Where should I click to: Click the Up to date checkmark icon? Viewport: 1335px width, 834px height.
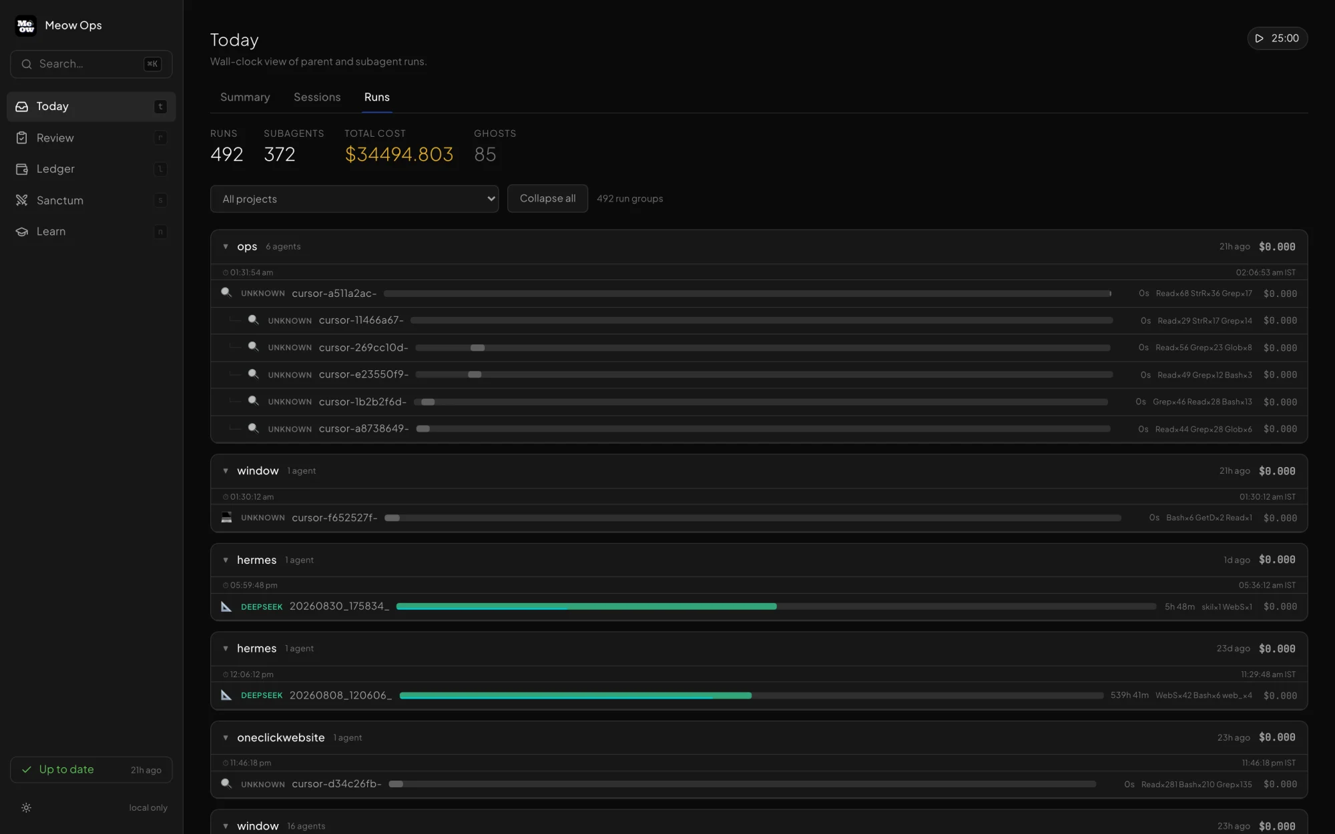coord(27,770)
